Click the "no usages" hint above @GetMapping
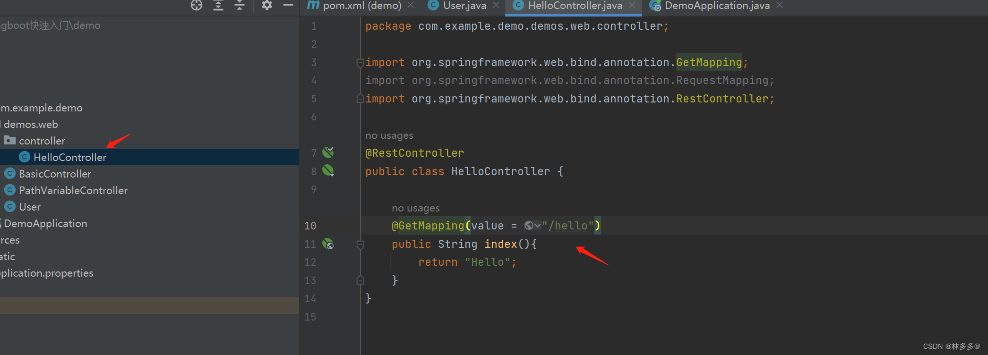This screenshot has width=988, height=355. coord(416,208)
